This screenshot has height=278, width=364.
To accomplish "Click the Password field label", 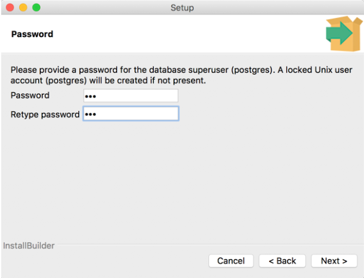I will (x=30, y=95).
